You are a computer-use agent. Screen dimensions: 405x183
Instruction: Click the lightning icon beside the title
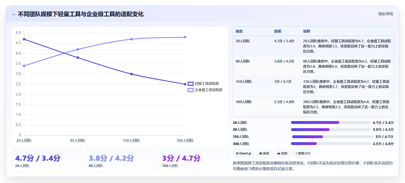14,14
